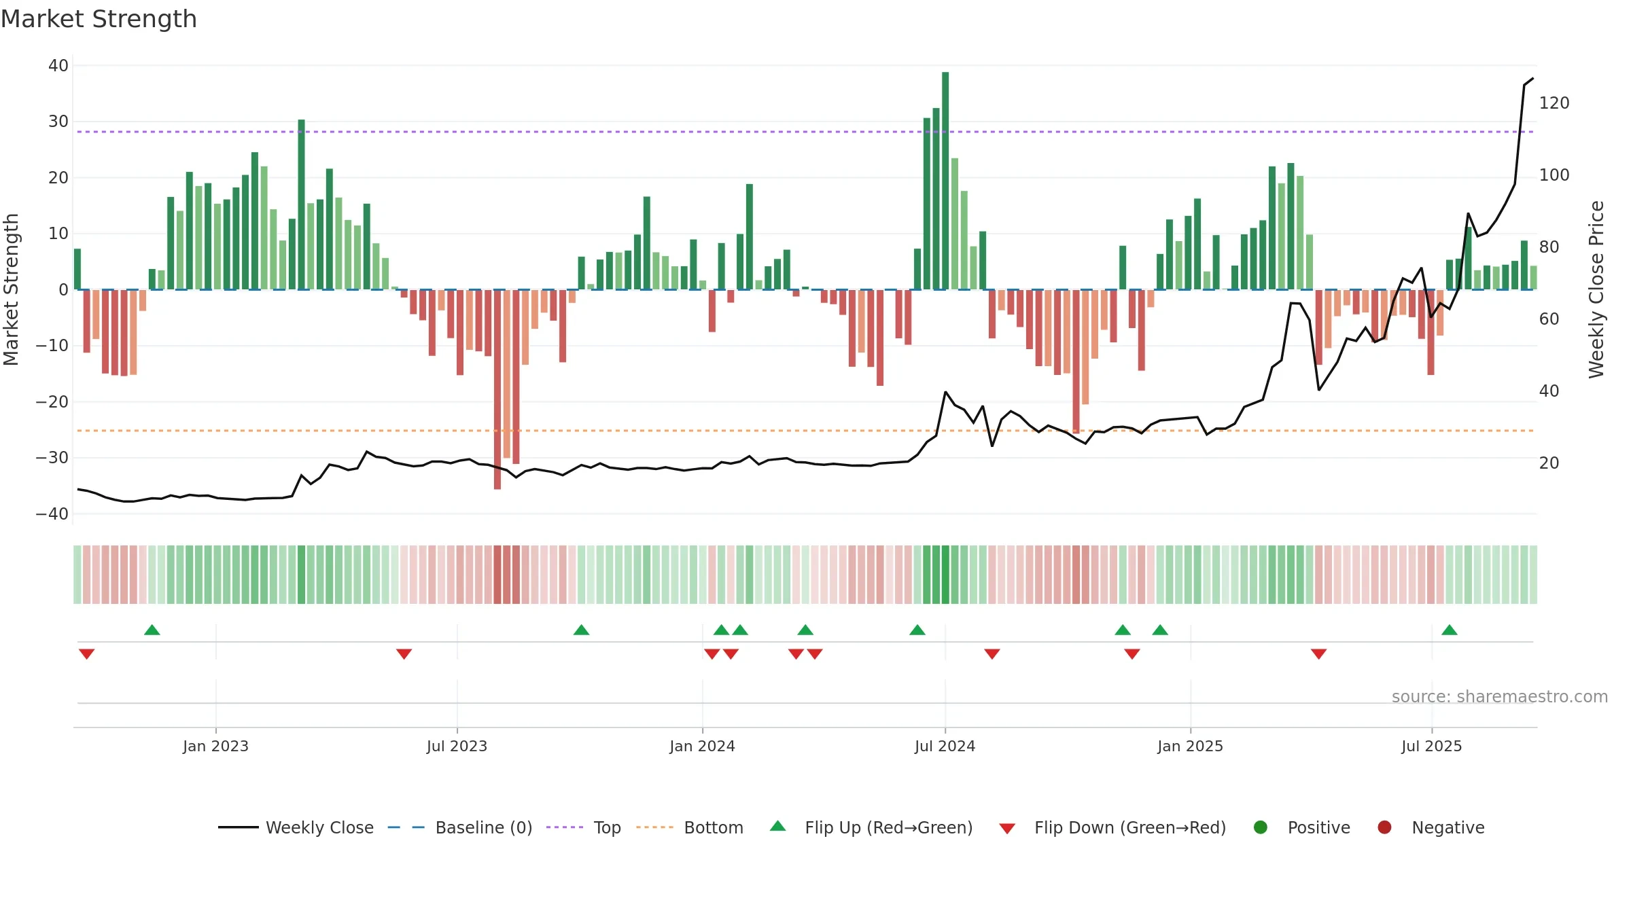Click the source: sharemaestro.com text
The width and height of the screenshot is (1631, 917).
point(1500,696)
